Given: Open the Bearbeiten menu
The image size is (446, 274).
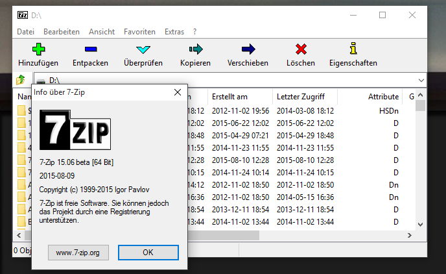Looking at the screenshot, I should [x=62, y=32].
